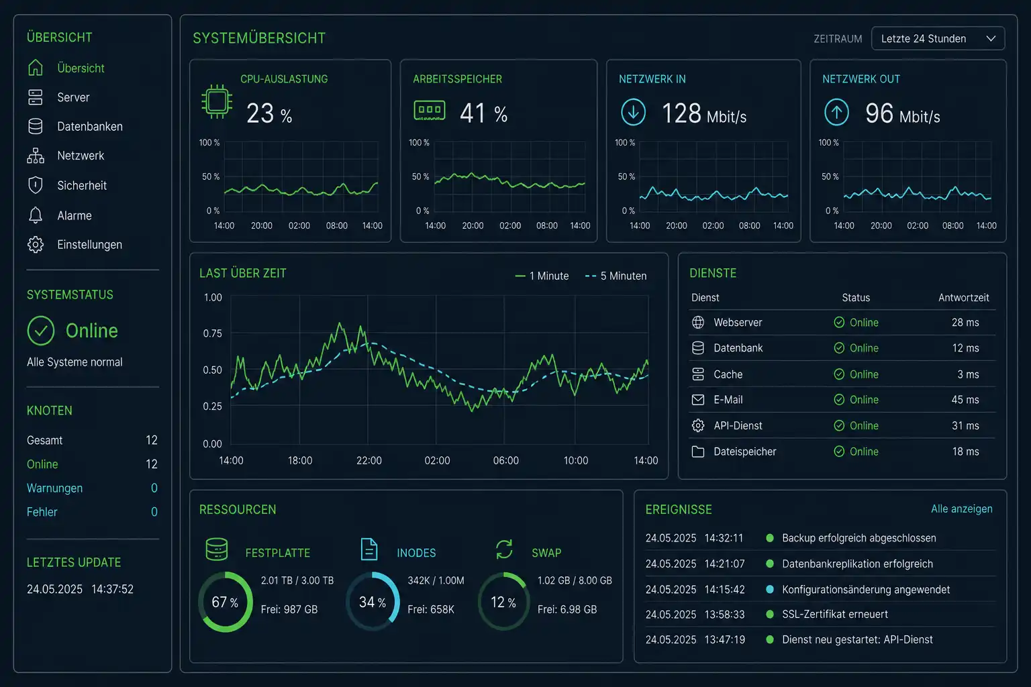The width and height of the screenshot is (1031, 687).
Task: Click the Alle anzeigen link
Action: click(x=961, y=509)
